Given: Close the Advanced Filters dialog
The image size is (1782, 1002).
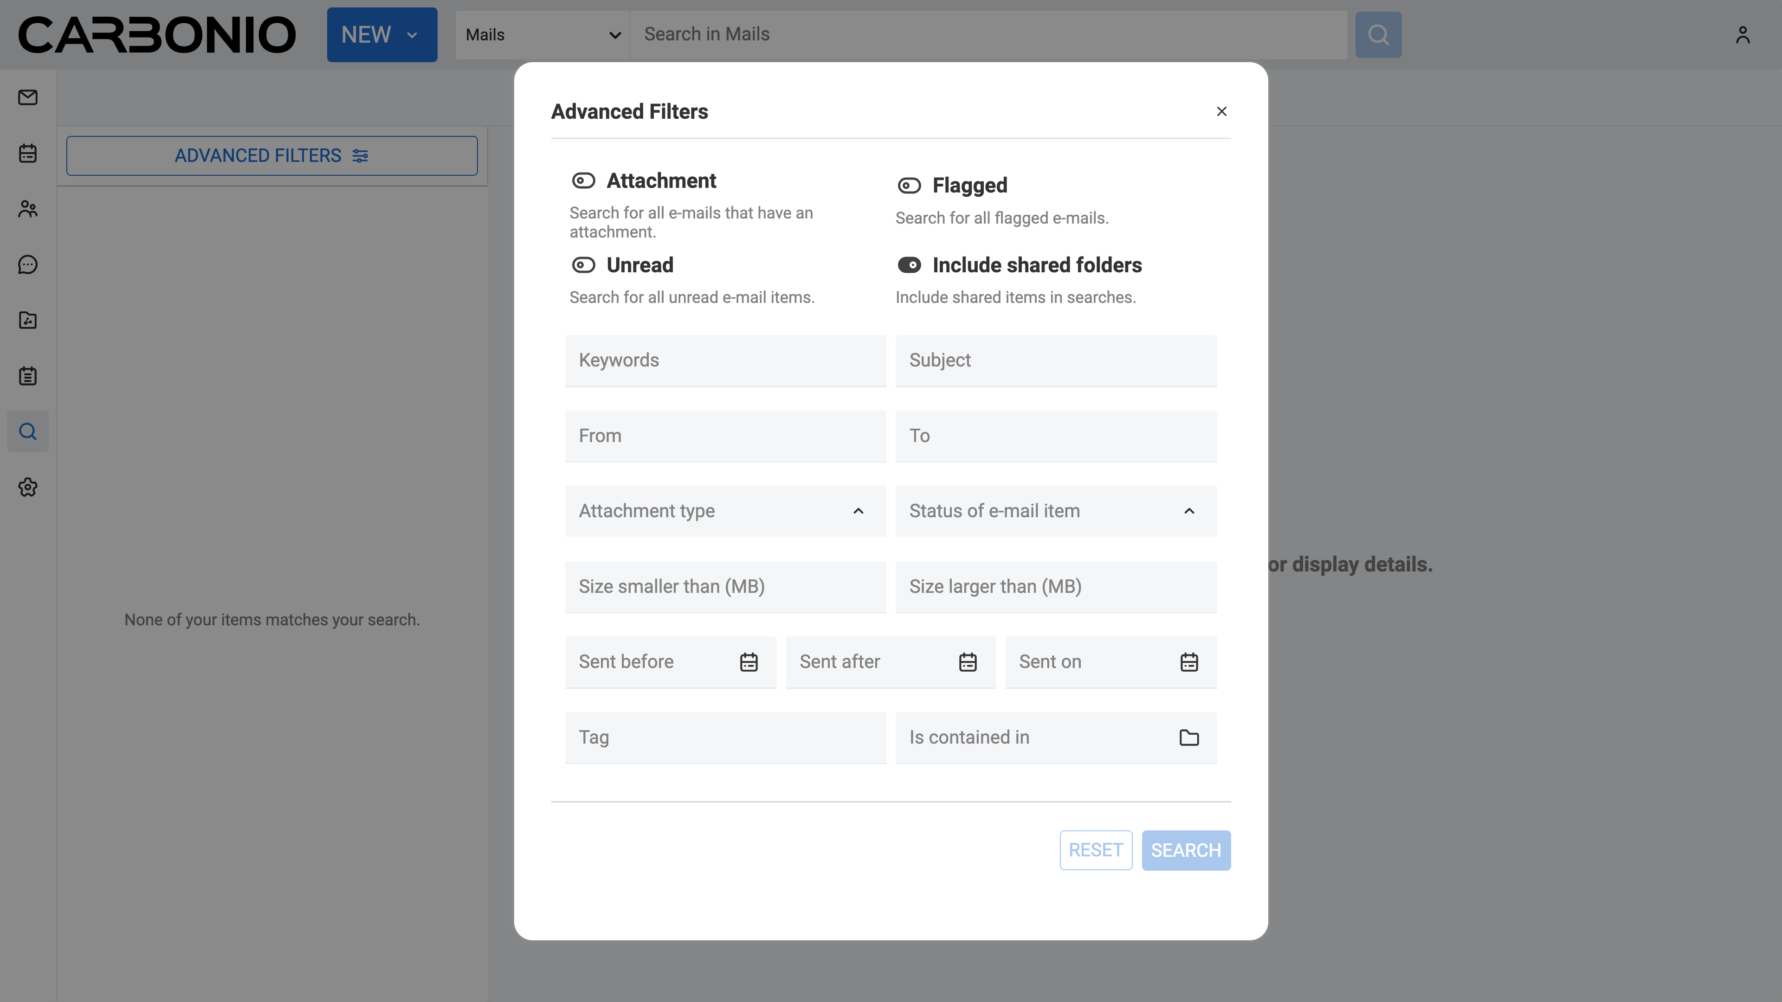Looking at the screenshot, I should (1221, 111).
